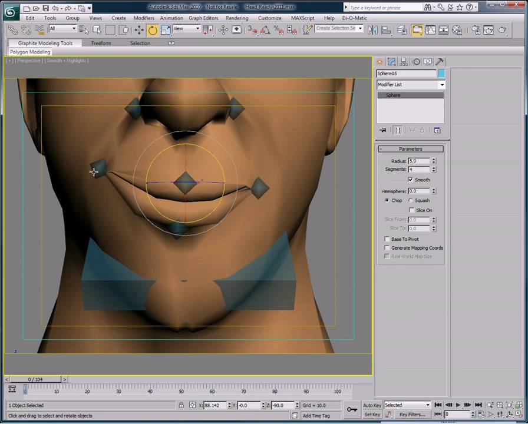Open Edit Named Selection Sets icon
This screenshot has width=528, height=424.
308,30
